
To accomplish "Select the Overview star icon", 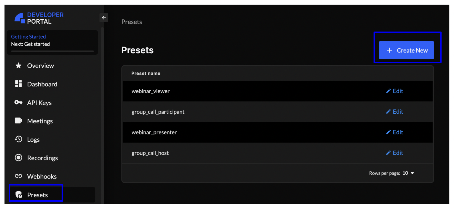I will 18,66.
